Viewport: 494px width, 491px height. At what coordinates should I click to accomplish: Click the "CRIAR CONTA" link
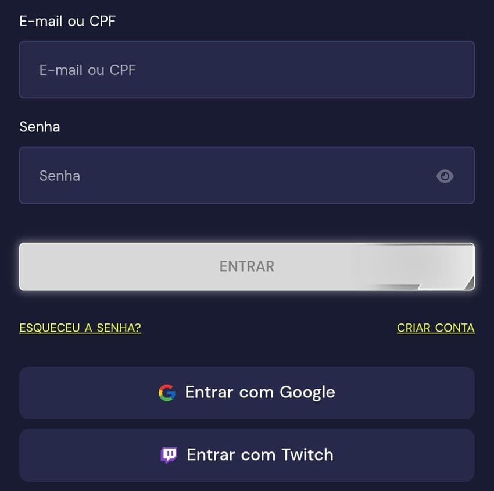435,328
